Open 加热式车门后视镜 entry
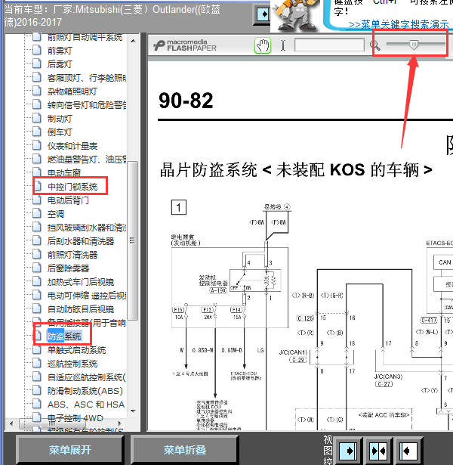 pos(81,282)
